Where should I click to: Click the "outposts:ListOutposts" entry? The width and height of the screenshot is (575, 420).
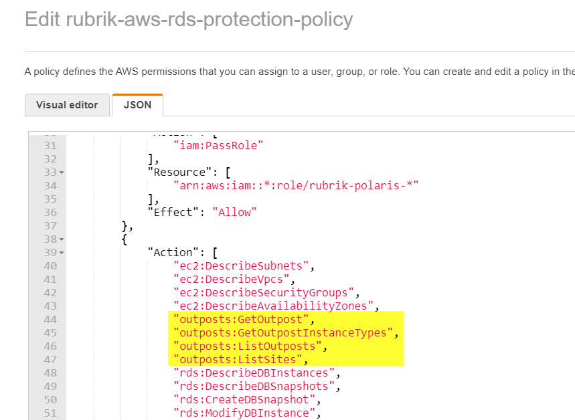[x=248, y=346]
